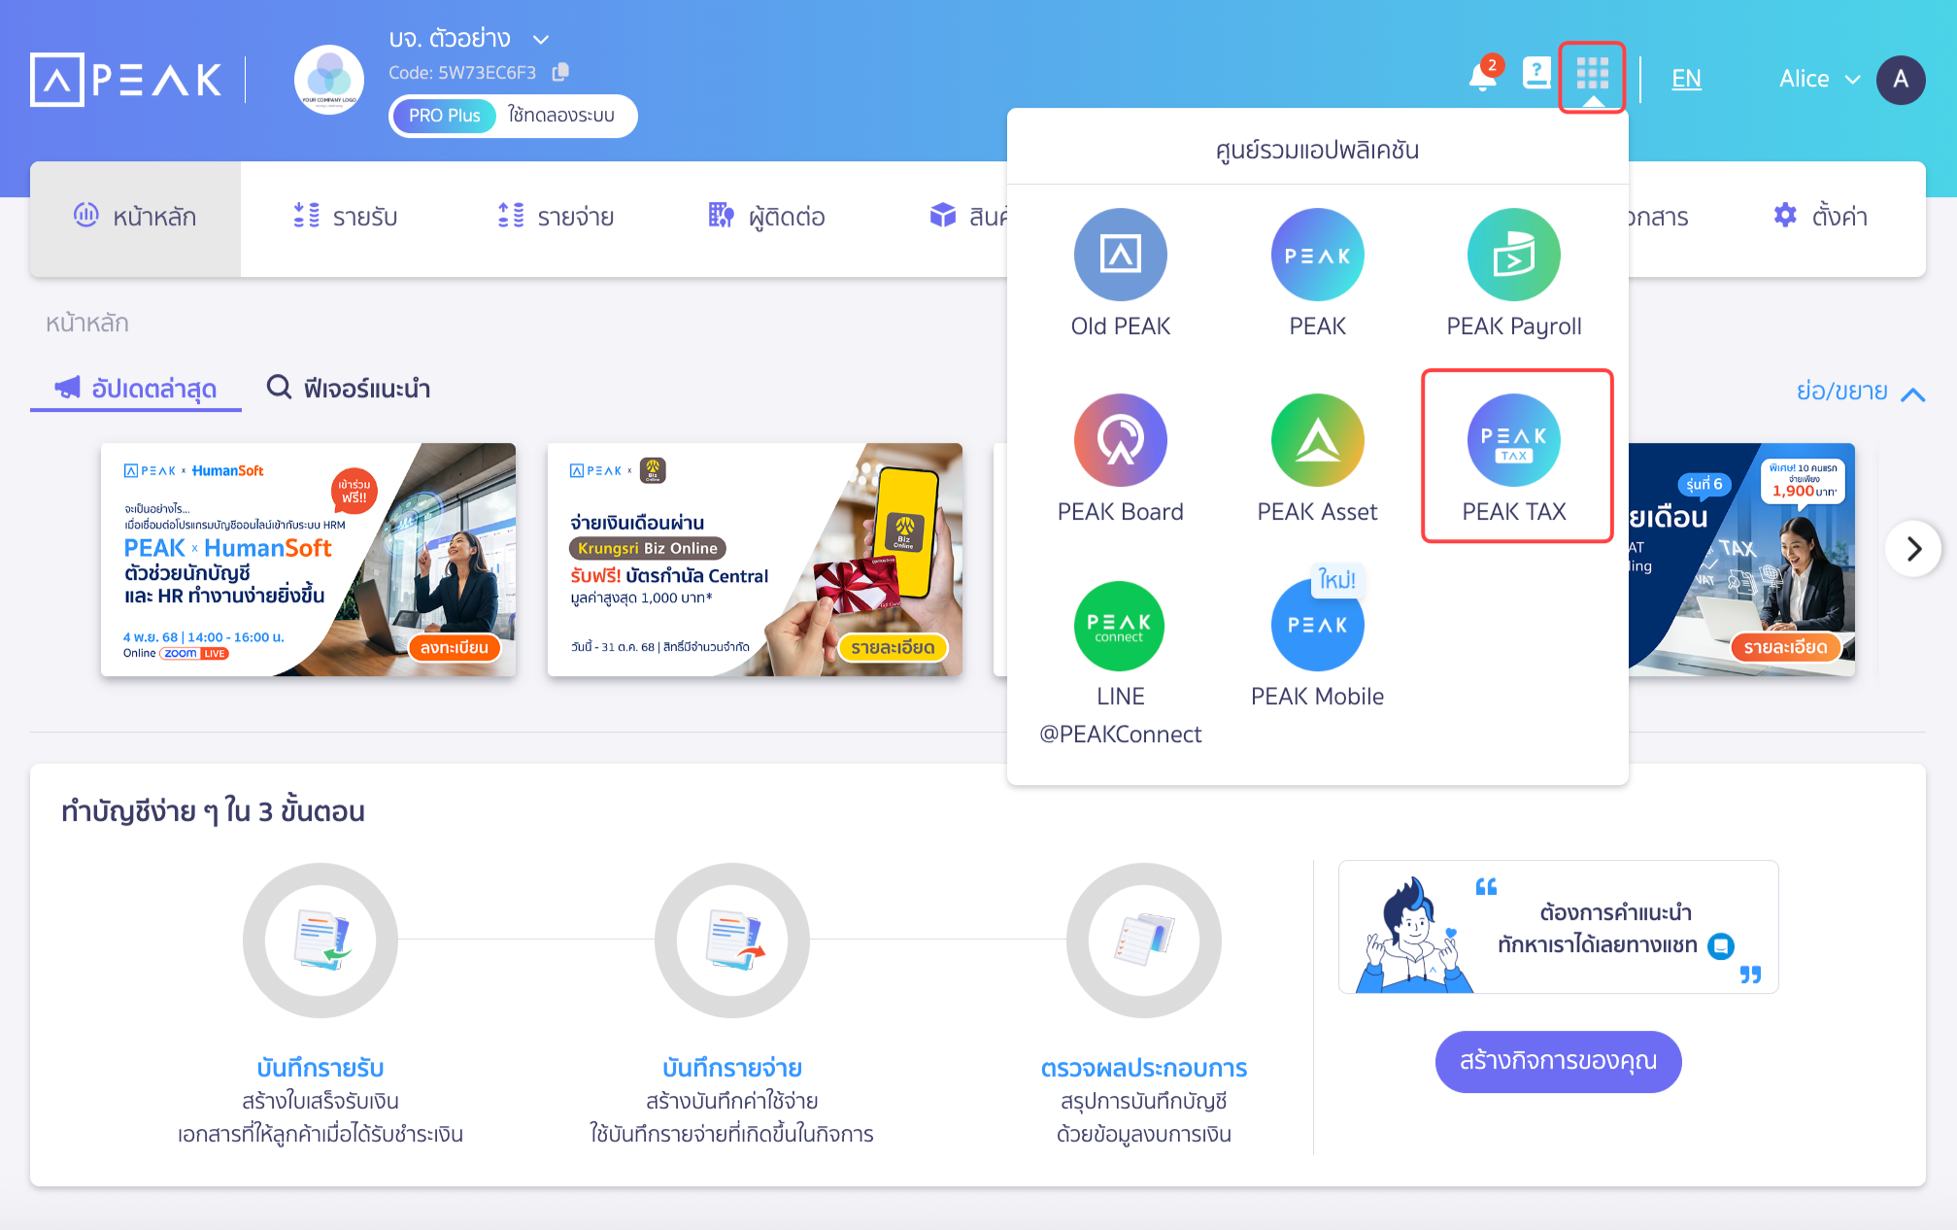Screen dimensions: 1957x1230
Task: Open LINE @PEAKConnect app icon
Action: coord(1120,627)
